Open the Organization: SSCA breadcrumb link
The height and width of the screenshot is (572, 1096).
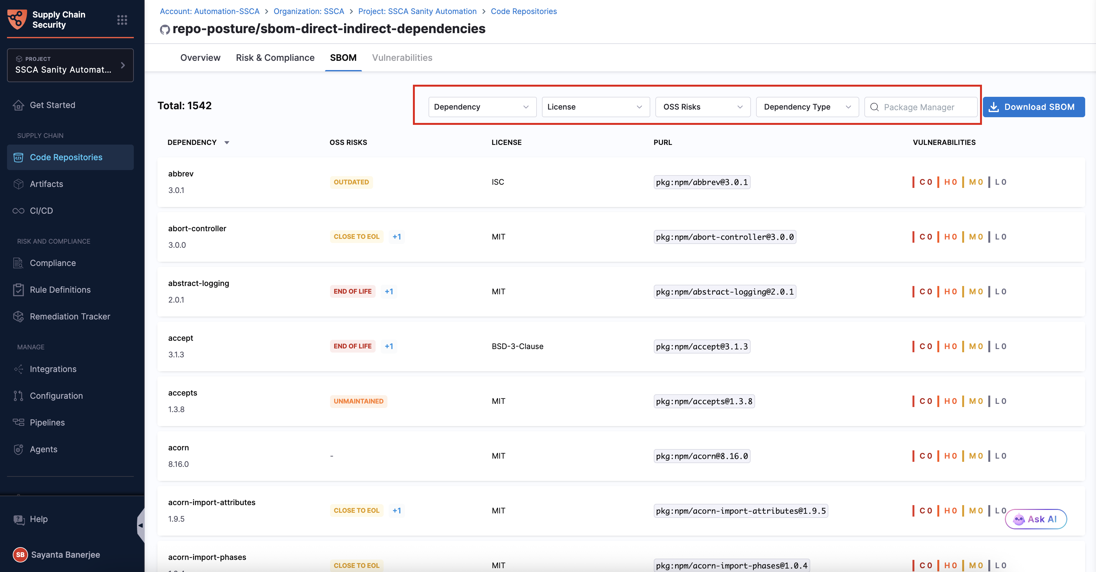308,11
